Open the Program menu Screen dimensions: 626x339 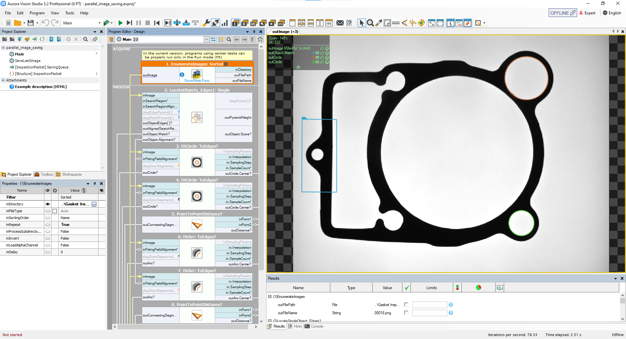click(x=37, y=13)
